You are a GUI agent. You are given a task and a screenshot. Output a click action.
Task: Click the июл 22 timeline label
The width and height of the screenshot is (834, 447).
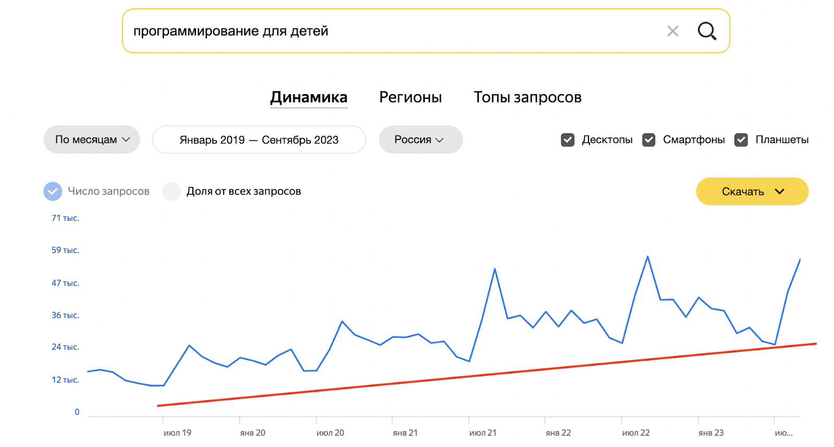point(636,433)
